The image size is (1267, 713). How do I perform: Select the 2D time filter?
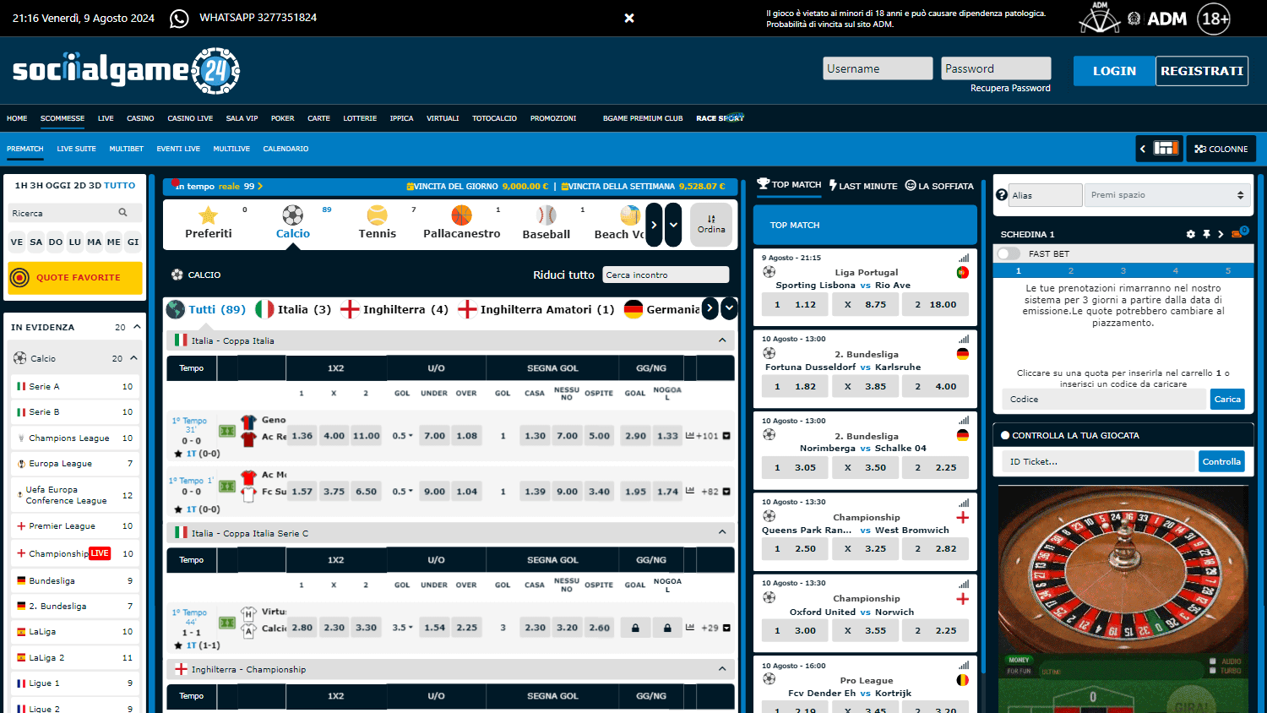point(80,185)
